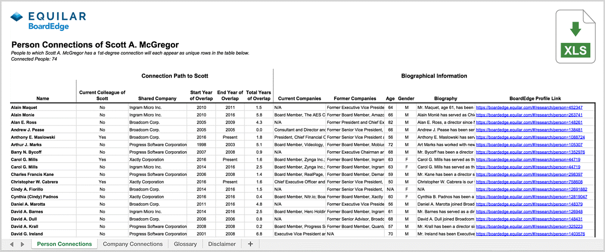The width and height of the screenshot is (605, 252).
Task: Open Anthony E. Maslowski profile link
Action: pyautogui.click(x=530, y=137)
